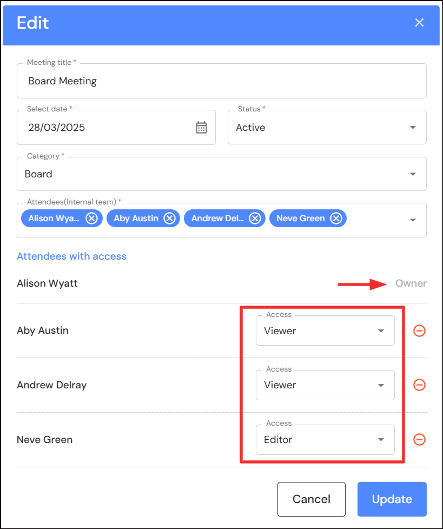Change Aby Austin's access level dropdown

point(325,331)
